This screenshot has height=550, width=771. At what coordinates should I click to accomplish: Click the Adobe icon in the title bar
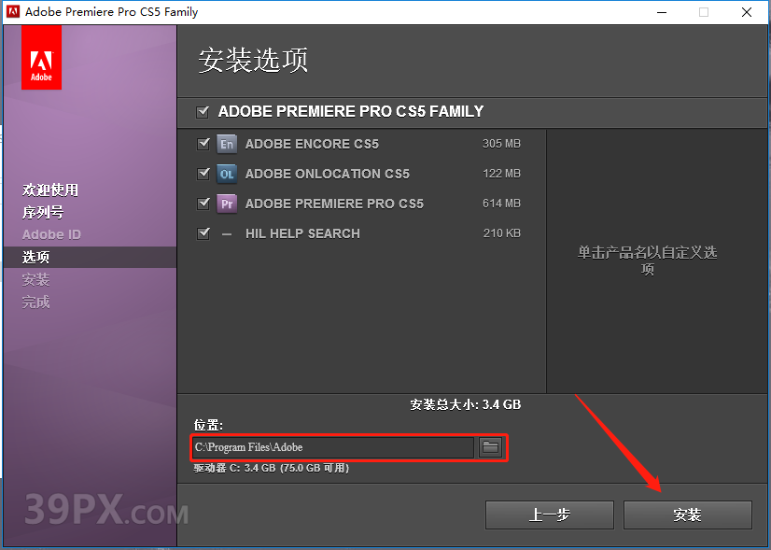[11, 12]
